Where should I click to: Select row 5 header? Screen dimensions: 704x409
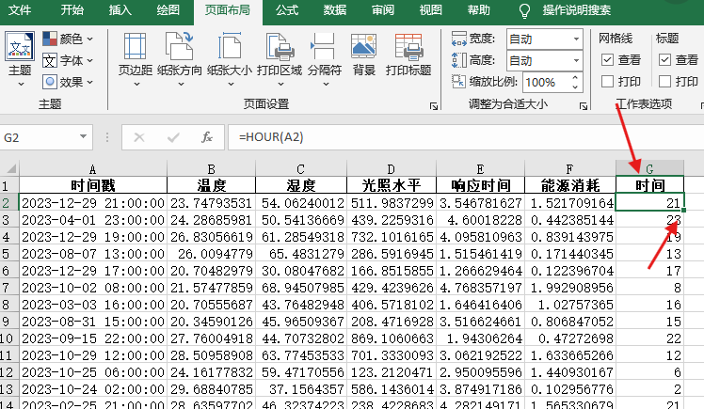click(9, 254)
